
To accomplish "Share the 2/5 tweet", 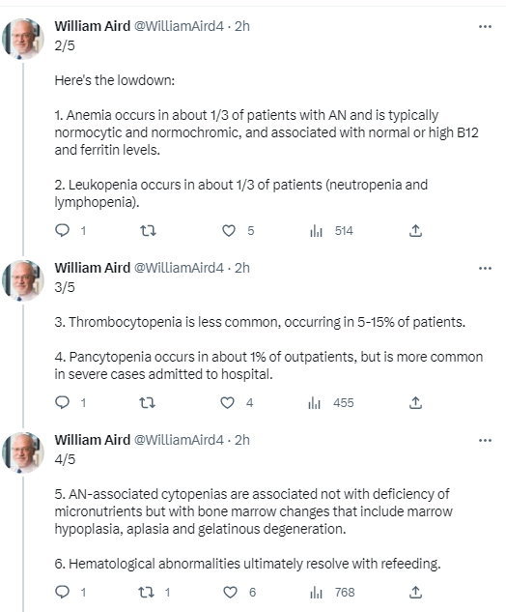I will tap(415, 231).
